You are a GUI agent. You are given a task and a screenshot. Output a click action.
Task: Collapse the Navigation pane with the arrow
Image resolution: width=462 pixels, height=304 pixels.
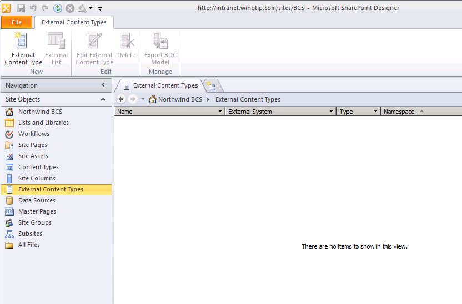coord(103,85)
